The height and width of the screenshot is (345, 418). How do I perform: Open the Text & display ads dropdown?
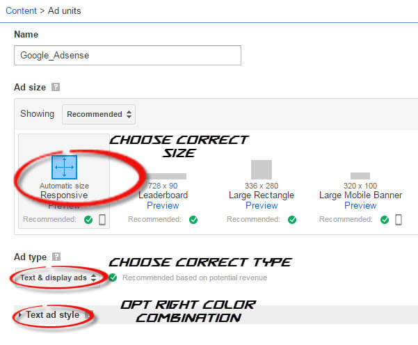coord(58,278)
